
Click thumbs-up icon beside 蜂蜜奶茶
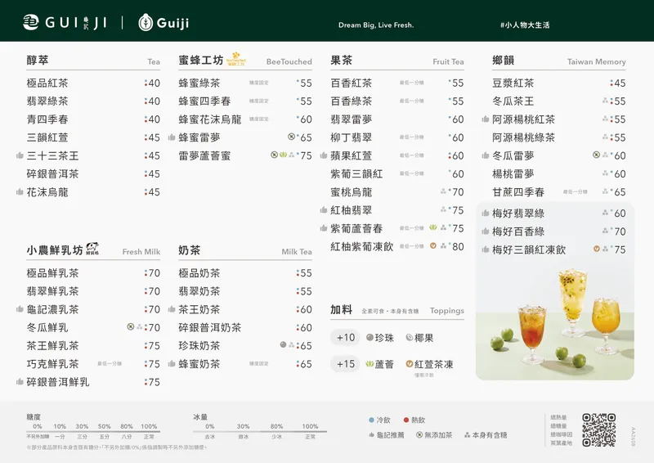[x=172, y=364]
